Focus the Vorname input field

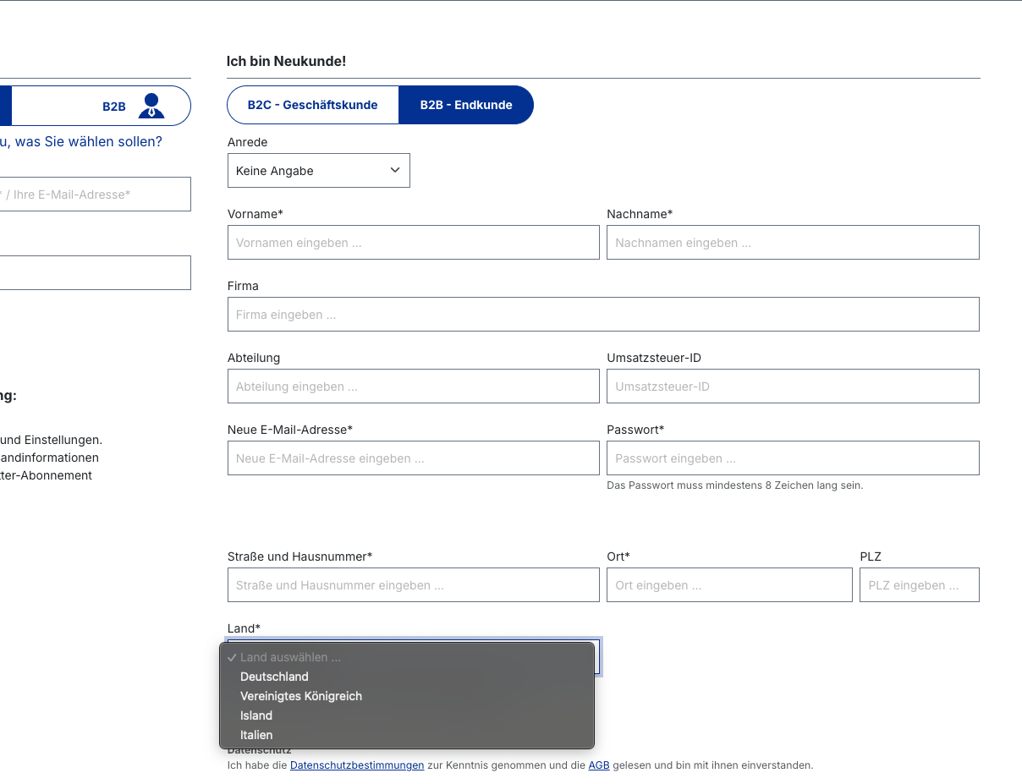pyautogui.click(x=414, y=243)
